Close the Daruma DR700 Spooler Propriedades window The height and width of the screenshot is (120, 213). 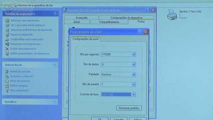point(153,10)
